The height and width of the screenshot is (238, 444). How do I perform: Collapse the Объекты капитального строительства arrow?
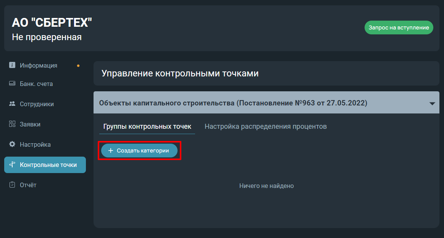tap(432, 104)
